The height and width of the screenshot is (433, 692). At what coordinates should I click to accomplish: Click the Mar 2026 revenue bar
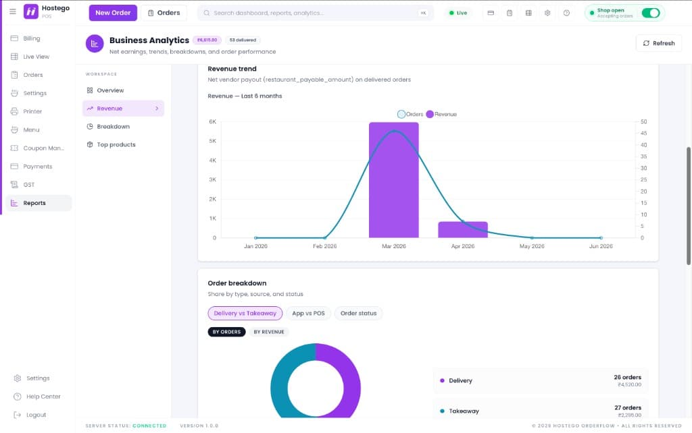coord(394,180)
